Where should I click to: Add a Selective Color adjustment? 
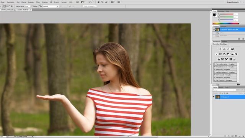234,59
